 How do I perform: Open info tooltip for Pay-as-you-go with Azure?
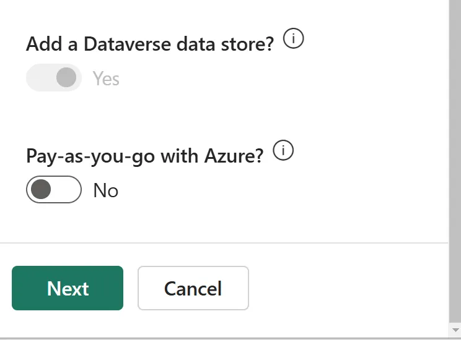point(283,150)
